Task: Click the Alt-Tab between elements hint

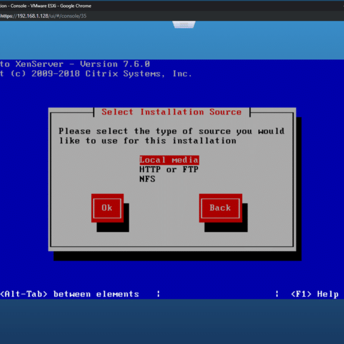Action: pos(69,294)
